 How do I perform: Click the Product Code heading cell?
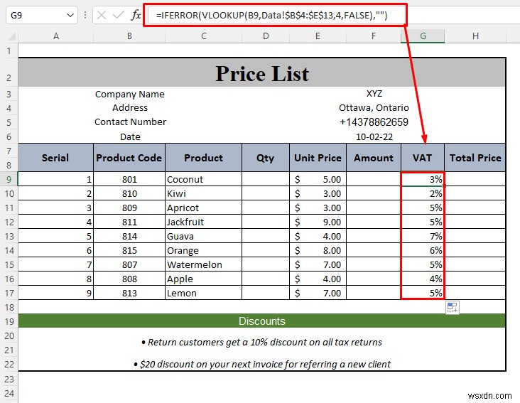click(x=129, y=158)
